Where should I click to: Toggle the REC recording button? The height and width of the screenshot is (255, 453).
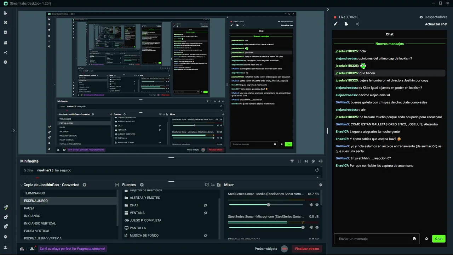[284, 249]
